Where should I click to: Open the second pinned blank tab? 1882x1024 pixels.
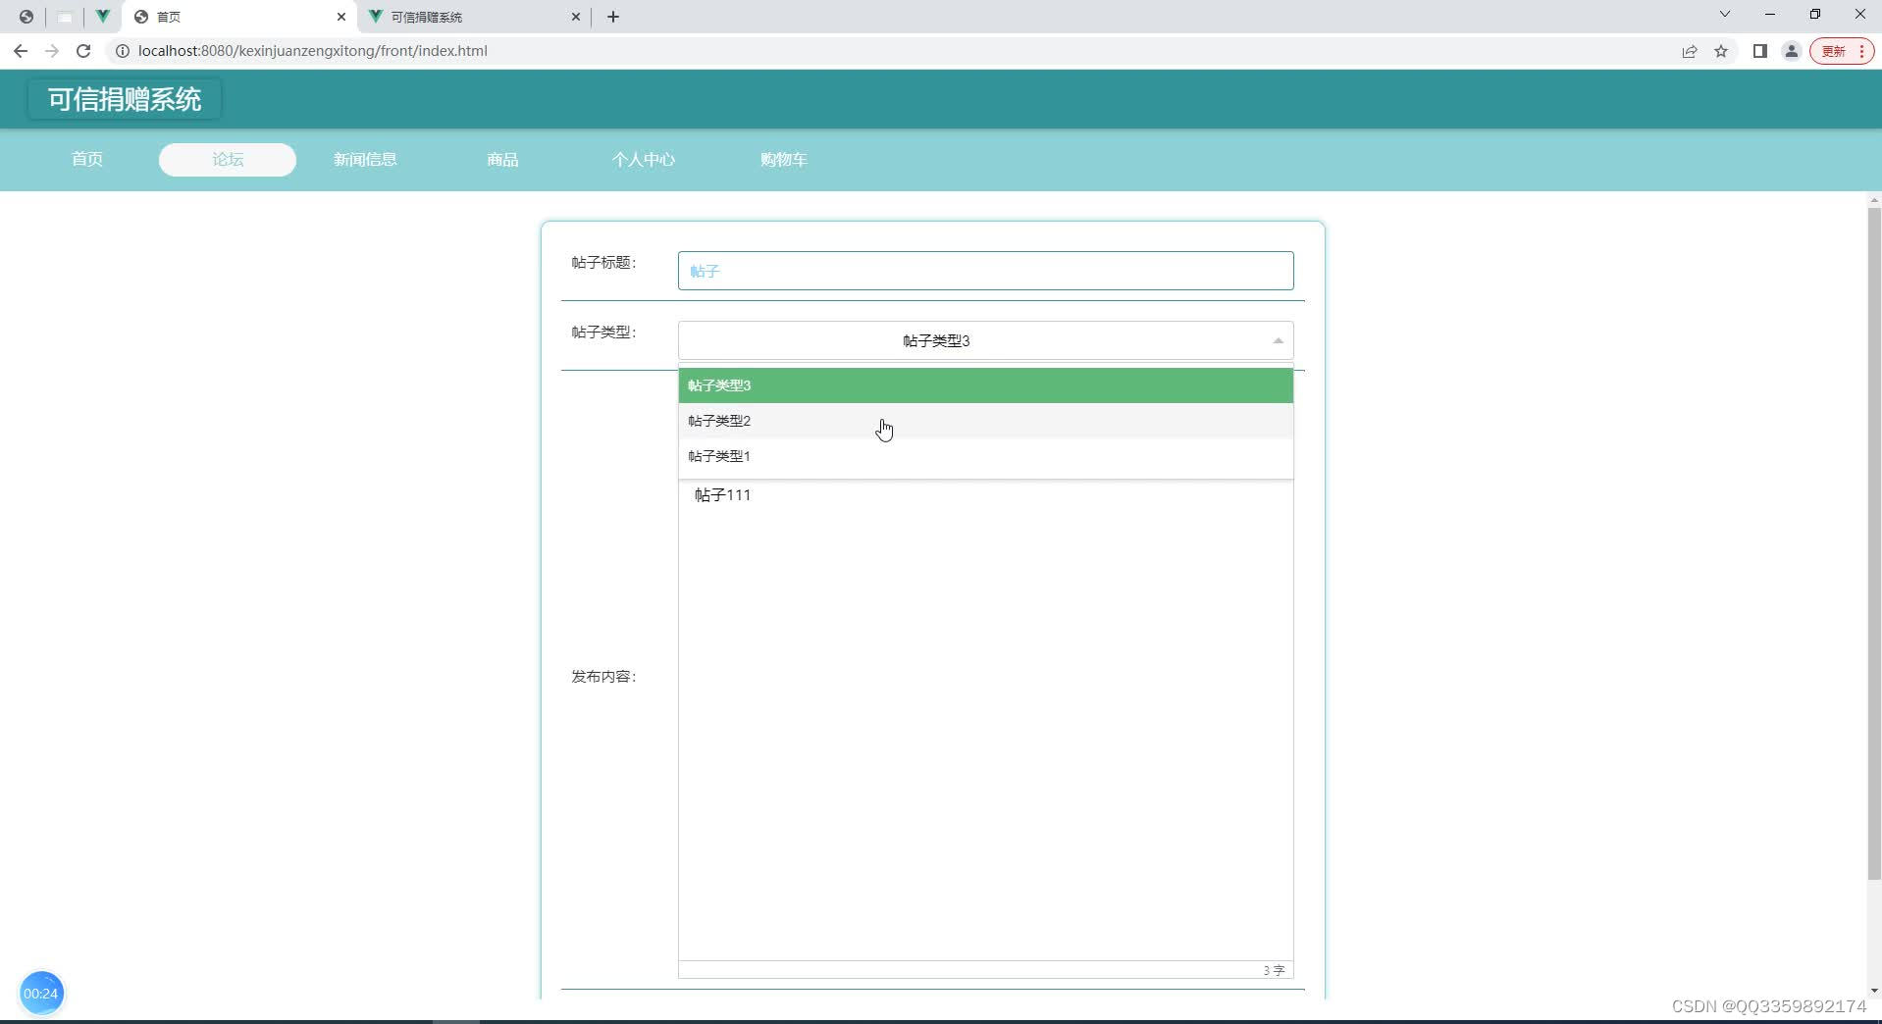click(65, 17)
